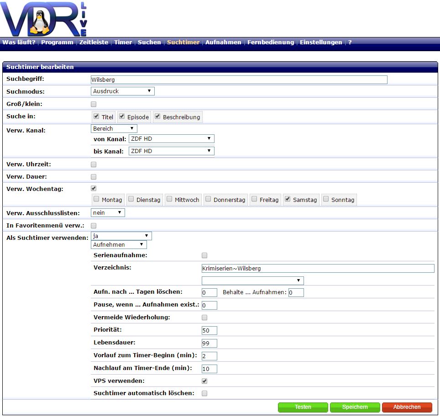
Task: Click the green Testen button
Action: (303, 407)
